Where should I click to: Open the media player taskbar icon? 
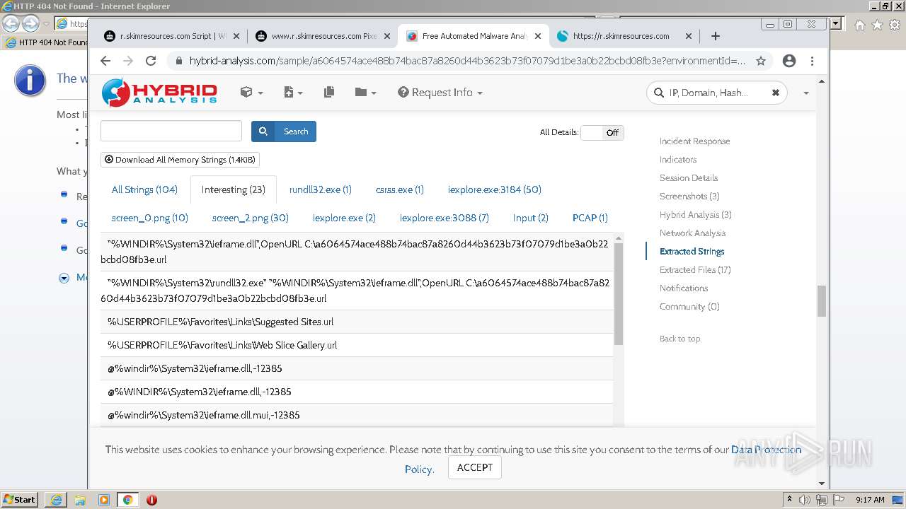click(x=104, y=500)
